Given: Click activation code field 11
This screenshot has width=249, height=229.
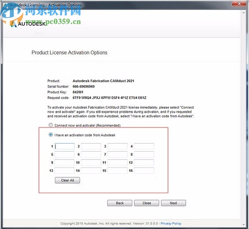Looking at the screenshot, I should point(117,162).
